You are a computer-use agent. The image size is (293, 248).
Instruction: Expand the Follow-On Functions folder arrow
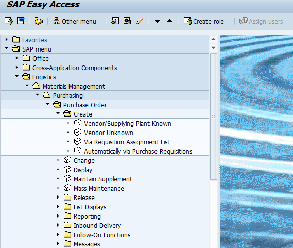click(58, 234)
